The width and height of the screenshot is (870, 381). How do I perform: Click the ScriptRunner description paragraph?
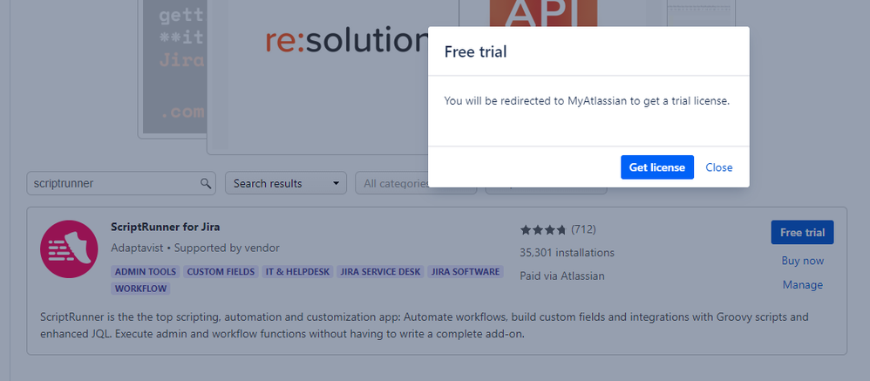pos(425,325)
